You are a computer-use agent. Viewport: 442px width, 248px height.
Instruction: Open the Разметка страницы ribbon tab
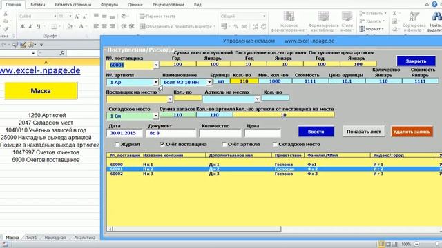tap(73, 5)
